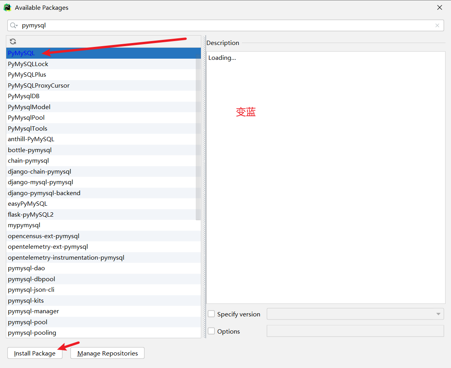
Task: Select the PyMySQLPlus package
Action: click(x=104, y=75)
